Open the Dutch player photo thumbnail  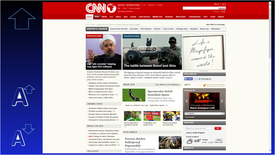(x=134, y=95)
